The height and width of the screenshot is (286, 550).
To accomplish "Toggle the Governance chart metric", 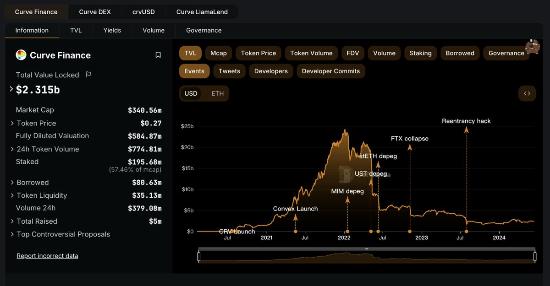I will pyautogui.click(x=506, y=53).
